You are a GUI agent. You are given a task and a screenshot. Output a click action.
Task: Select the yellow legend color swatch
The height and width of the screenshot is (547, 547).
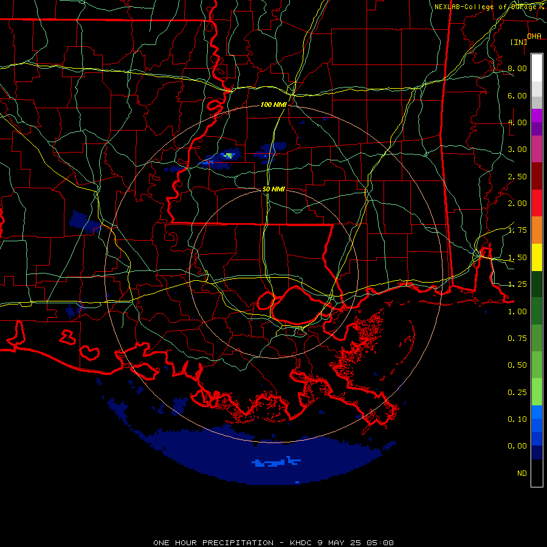[537, 257]
